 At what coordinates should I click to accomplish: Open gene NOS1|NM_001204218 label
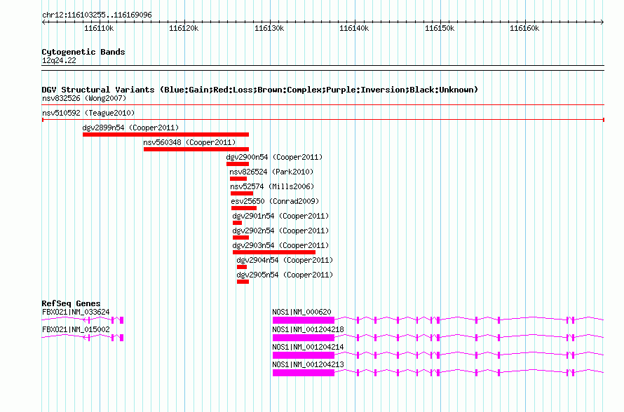click(308, 330)
